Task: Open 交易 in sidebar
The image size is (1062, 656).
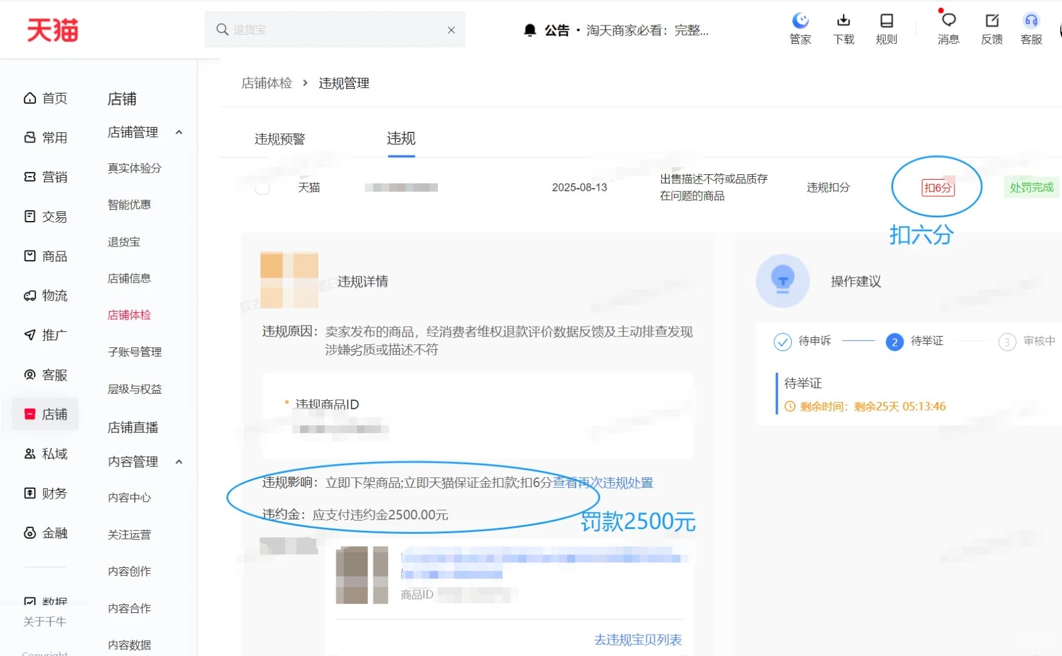Action: [x=46, y=217]
